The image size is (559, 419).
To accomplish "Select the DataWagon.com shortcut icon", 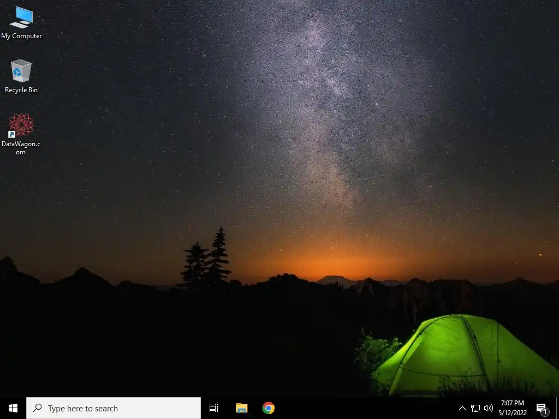I will 21,134.
